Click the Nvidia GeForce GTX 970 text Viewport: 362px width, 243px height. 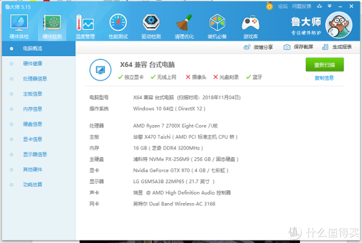181,170
